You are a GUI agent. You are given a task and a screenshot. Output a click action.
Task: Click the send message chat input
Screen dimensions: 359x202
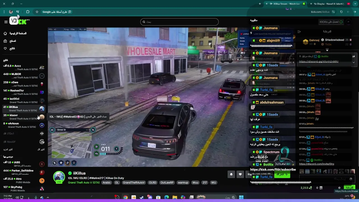tap(327, 179)
